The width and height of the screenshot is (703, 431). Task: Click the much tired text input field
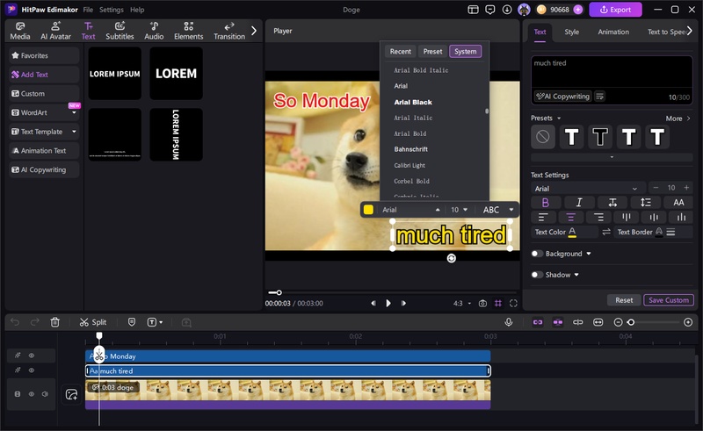(x=612, y=72)
